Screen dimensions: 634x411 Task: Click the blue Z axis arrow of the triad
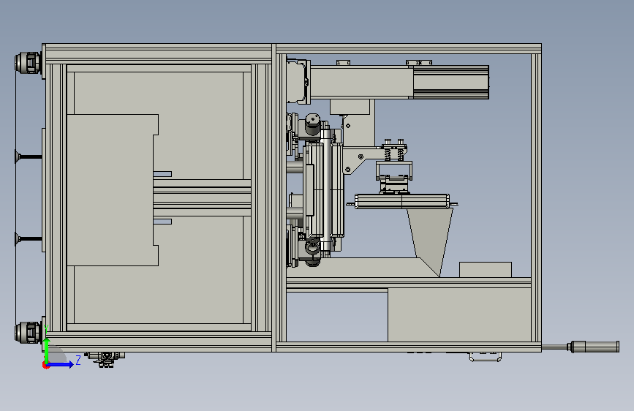[x=61, y=364]
